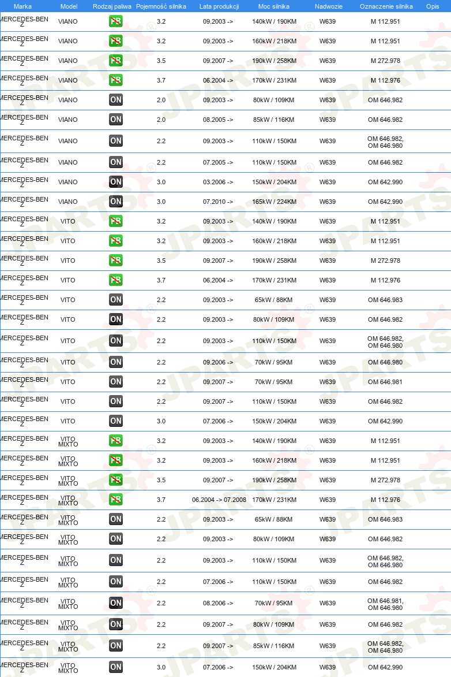Image resolution: width=451 pixels, height=677 pixels.
Task: Click engine code 'OM 646.981, OM 646.980'
Action: (x=385, y=604)
